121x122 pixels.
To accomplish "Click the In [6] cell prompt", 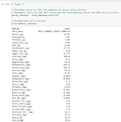I will (6, 4).
